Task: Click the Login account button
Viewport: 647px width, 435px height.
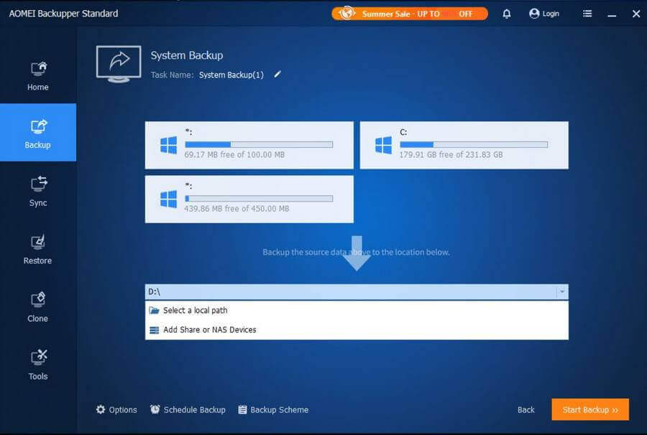Action: [x=544, y=14]
